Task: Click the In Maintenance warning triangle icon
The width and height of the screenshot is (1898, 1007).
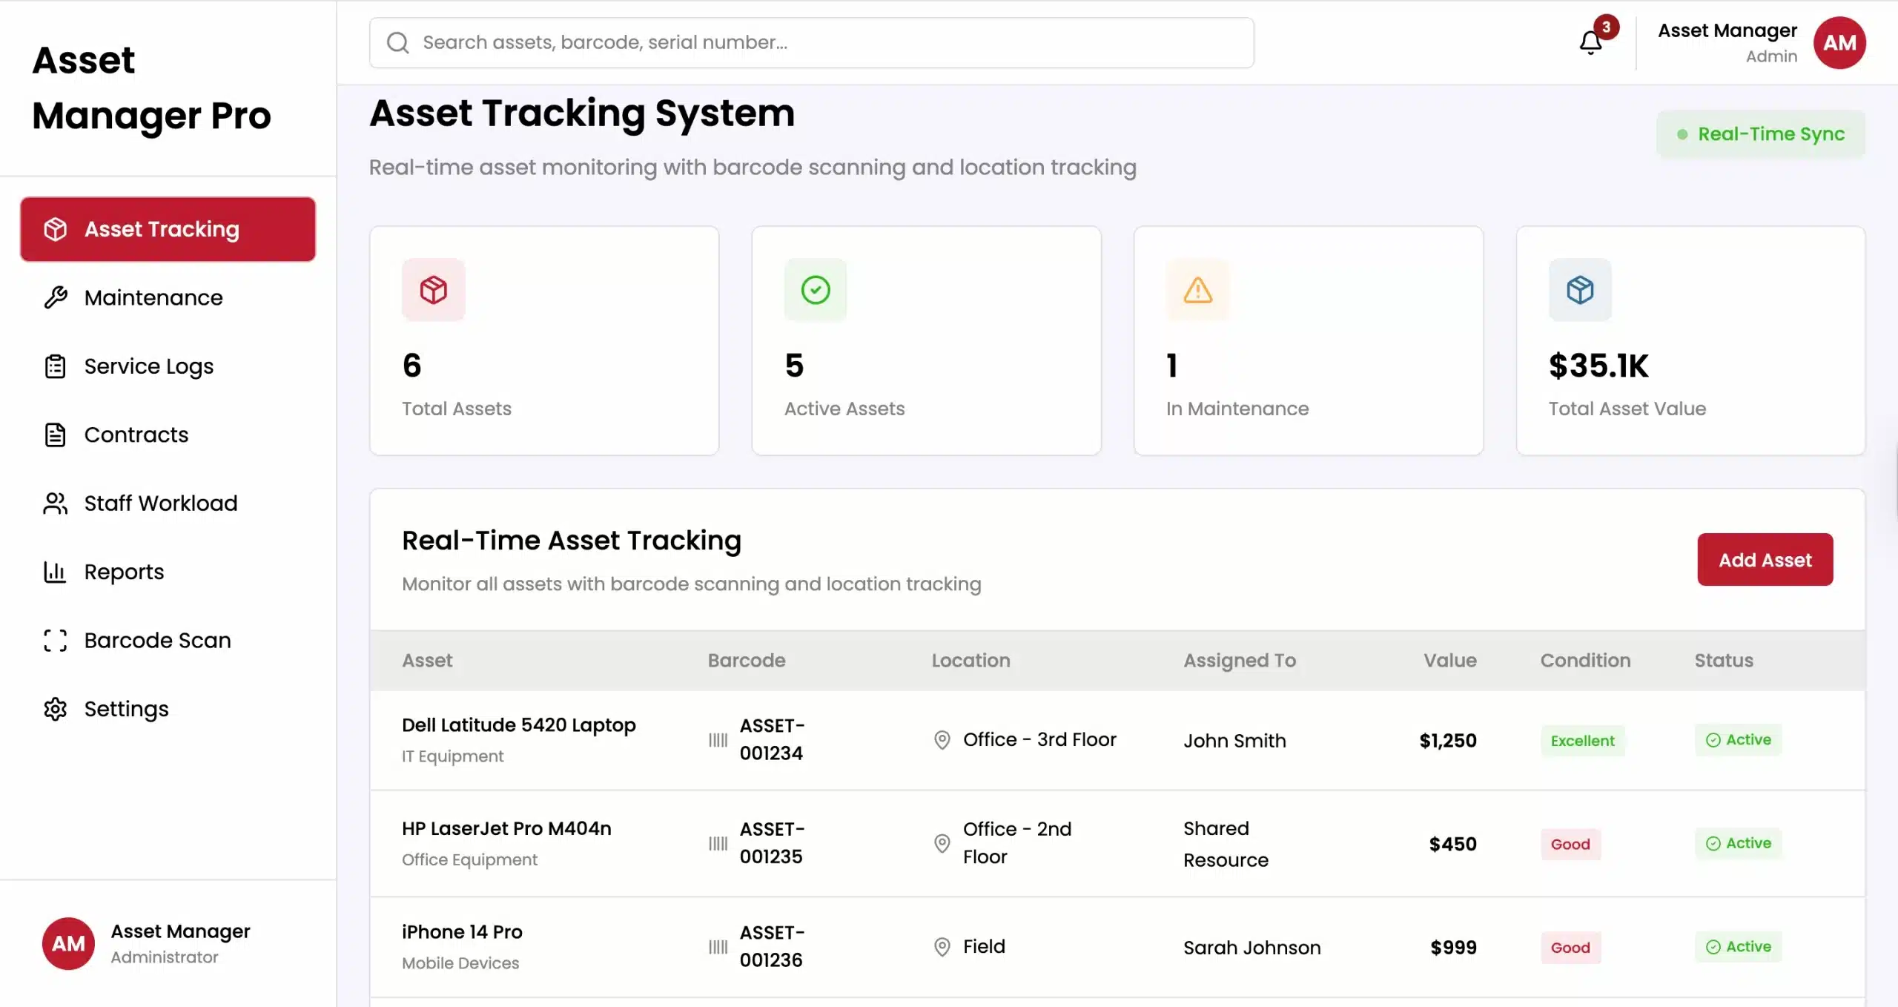Action: tap(1197, 290)
